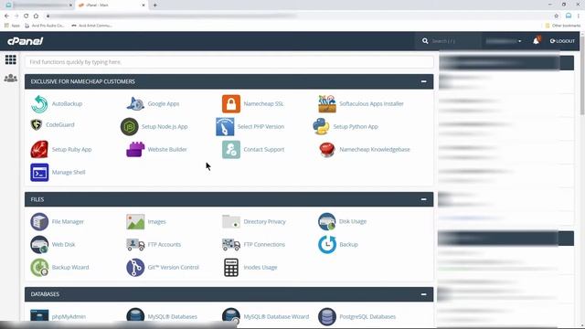Click the Website Builder icon

135,149
